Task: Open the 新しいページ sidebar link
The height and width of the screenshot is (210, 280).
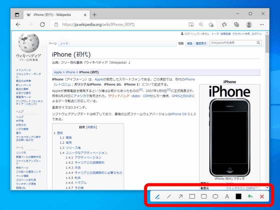Action: 23,85
